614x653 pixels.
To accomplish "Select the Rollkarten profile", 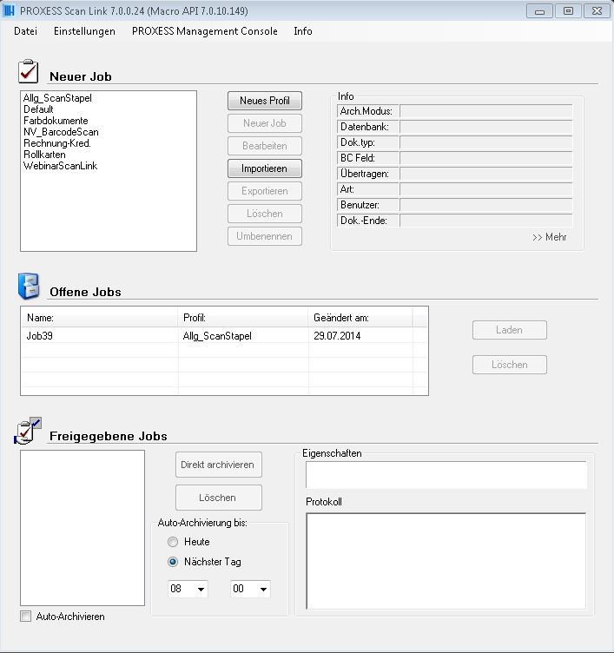I will 44,154.
